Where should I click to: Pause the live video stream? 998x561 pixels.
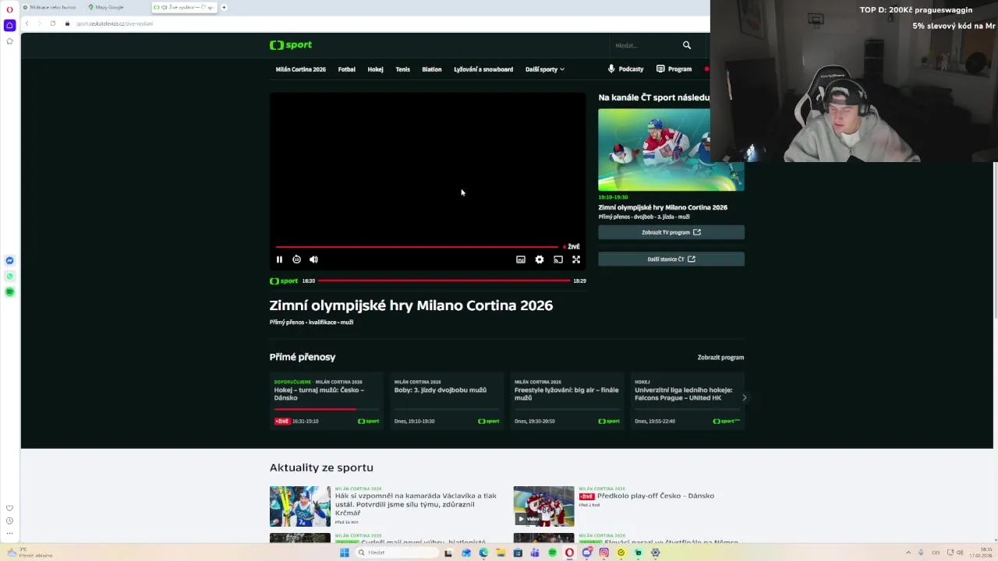[279, 259]
